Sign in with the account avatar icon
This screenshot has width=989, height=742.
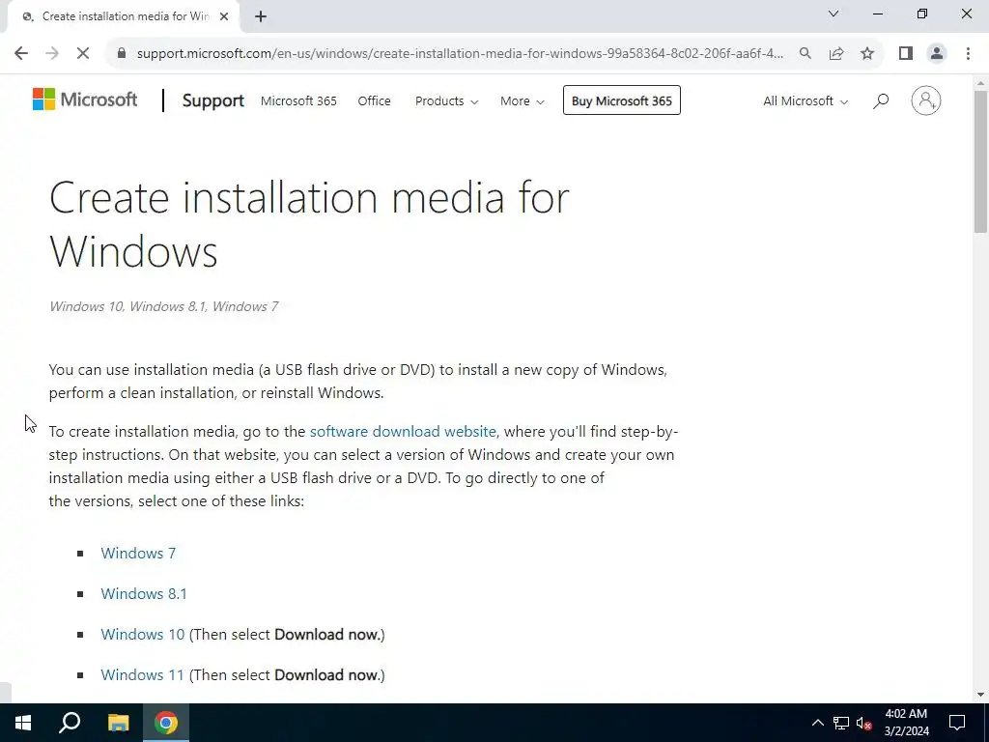pyautogui.click(x=925, y=100)
